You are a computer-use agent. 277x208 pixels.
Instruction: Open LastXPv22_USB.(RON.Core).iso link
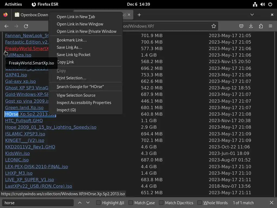(38, 186)
